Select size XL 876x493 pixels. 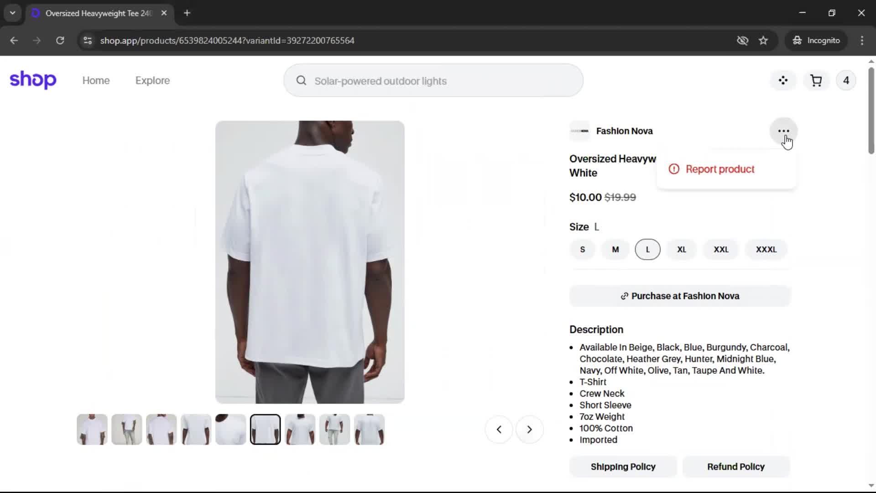point(682,250)
